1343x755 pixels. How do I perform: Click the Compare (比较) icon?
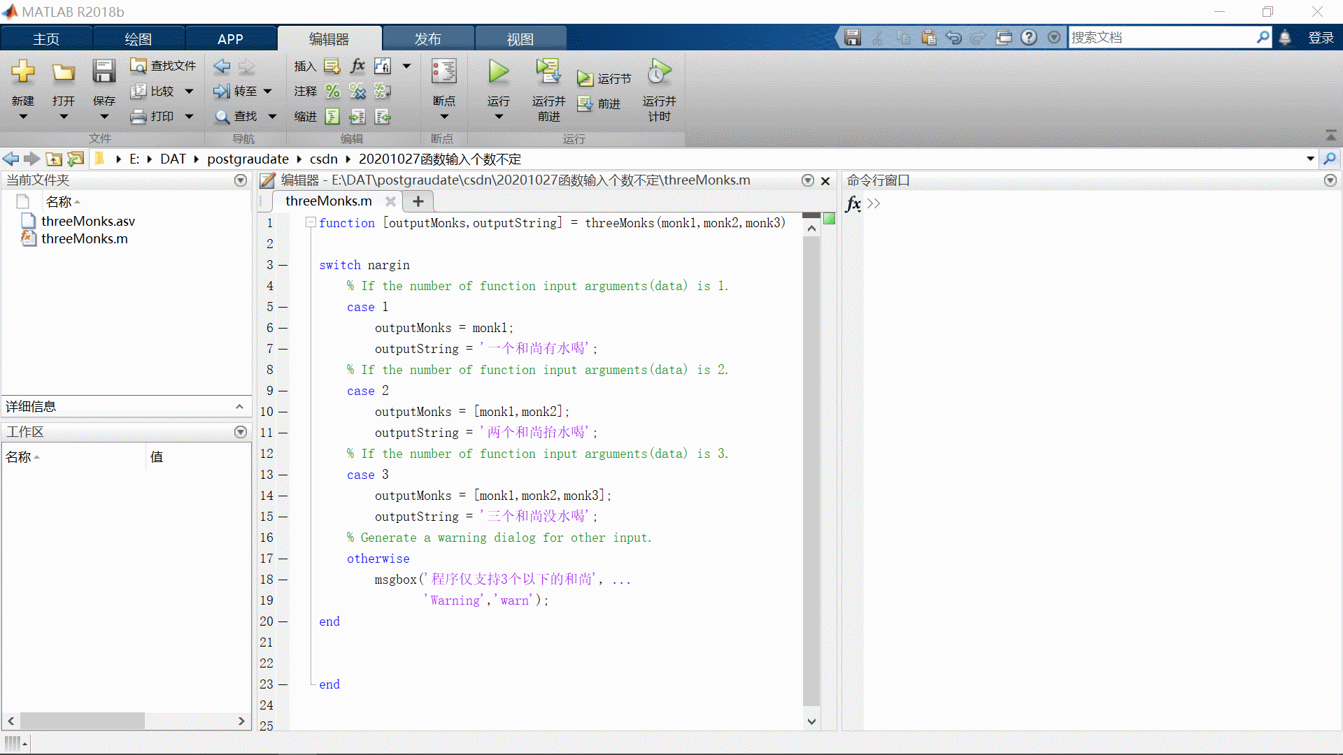138,91
